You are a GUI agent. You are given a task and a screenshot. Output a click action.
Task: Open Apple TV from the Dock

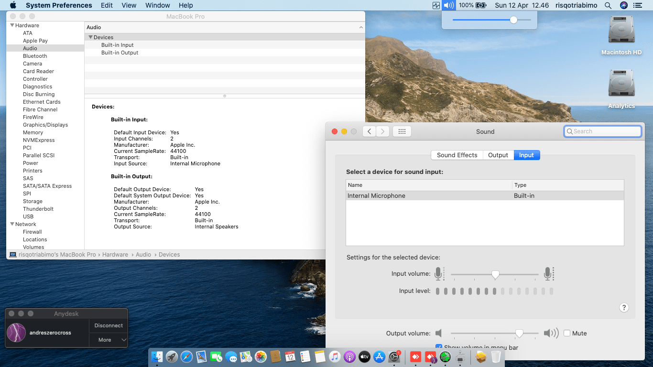pos(364,356)
